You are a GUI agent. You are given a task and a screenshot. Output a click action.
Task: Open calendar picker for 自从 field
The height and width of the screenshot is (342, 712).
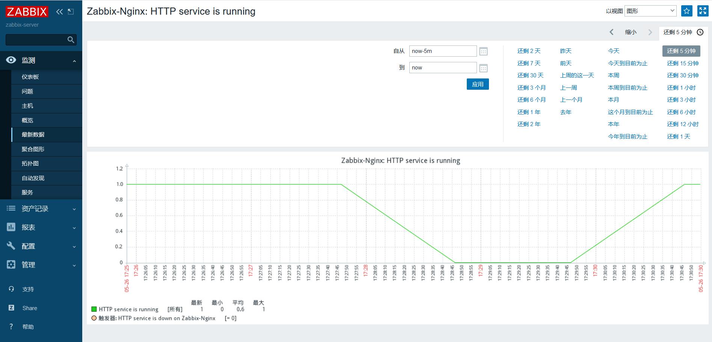coord(484,51)
